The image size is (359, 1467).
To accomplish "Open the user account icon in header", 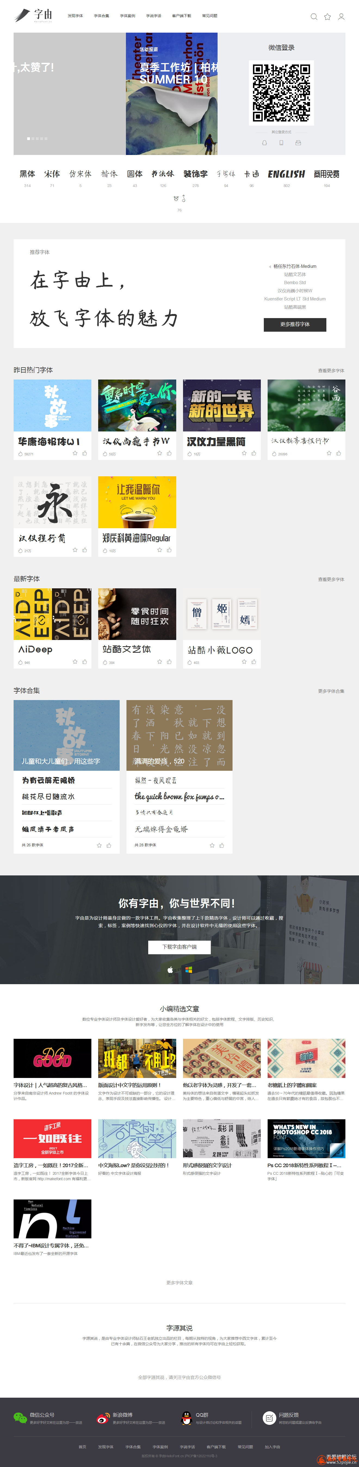I will 341,17.
